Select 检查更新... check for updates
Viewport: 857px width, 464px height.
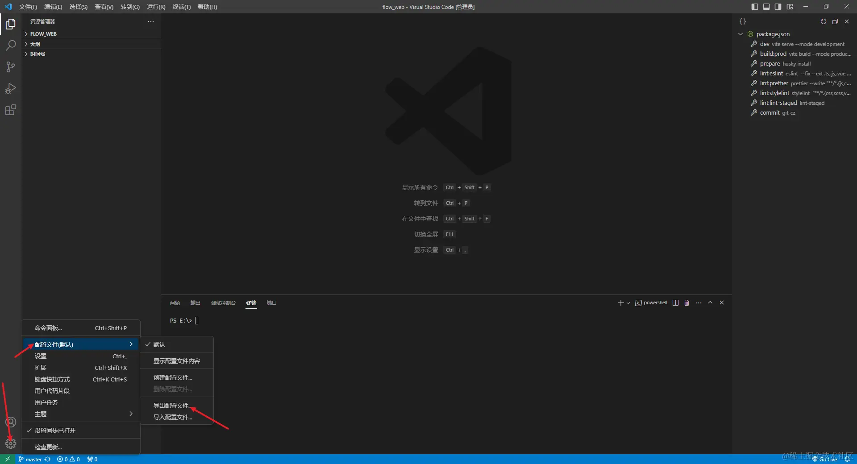click(81, 447)
